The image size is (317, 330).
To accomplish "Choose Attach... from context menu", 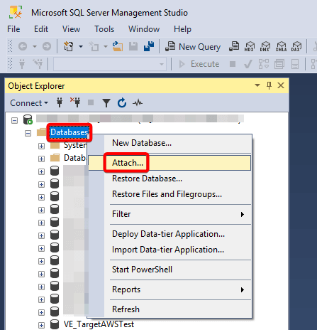I will (x=169, y=163).
